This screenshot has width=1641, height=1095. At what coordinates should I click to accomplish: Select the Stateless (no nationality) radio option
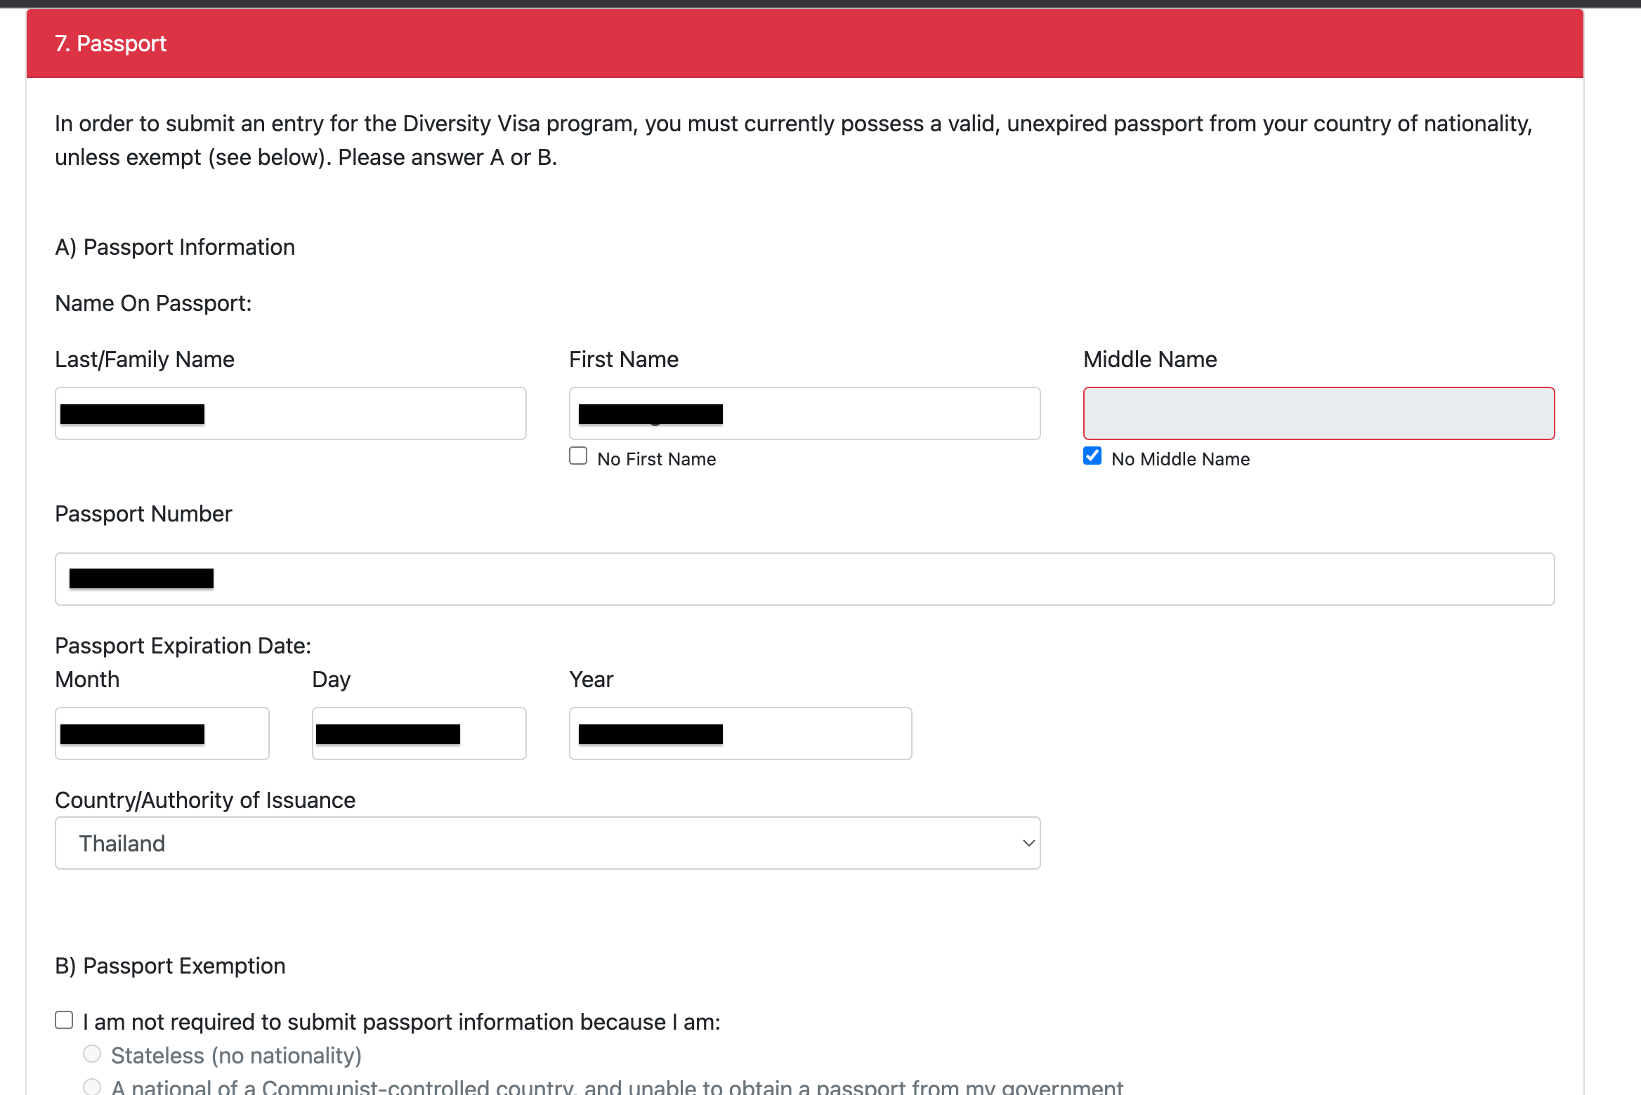pos(92,1054)
